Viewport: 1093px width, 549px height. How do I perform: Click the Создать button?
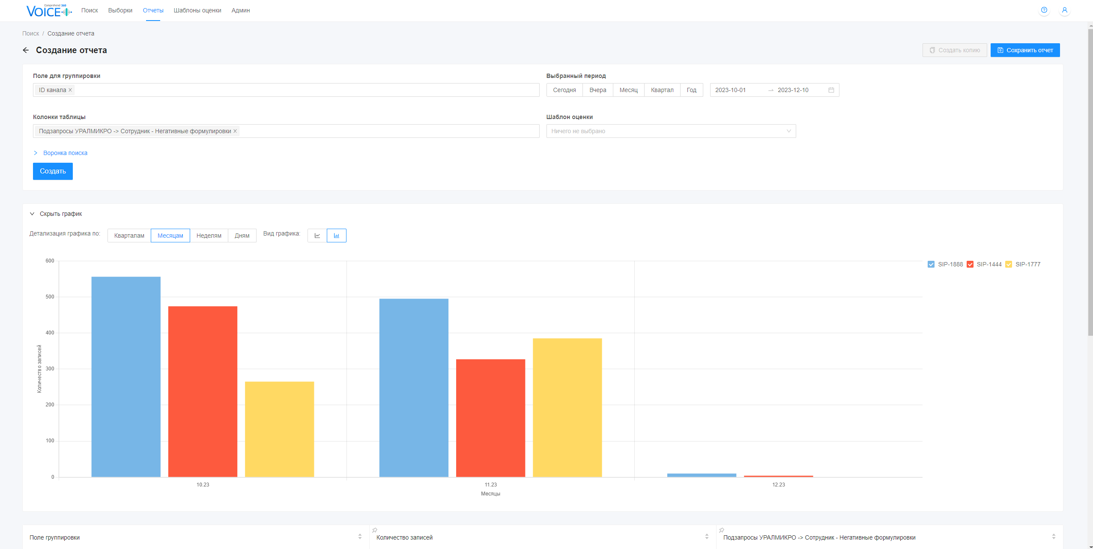click(53, 171)
